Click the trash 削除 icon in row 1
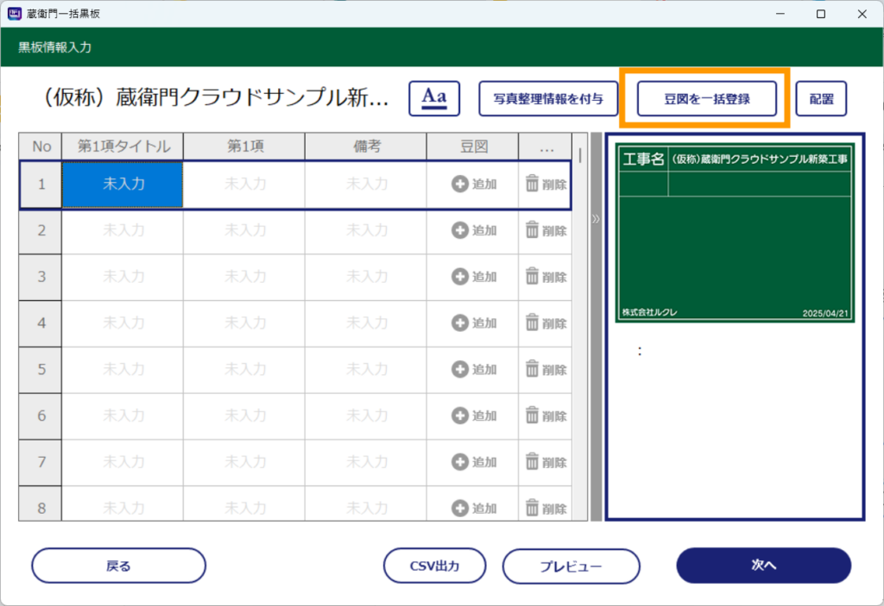The height and width of the screenshot is (606, 884). point(533,184)
